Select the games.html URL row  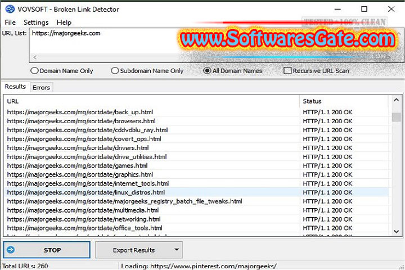(196, 165)
